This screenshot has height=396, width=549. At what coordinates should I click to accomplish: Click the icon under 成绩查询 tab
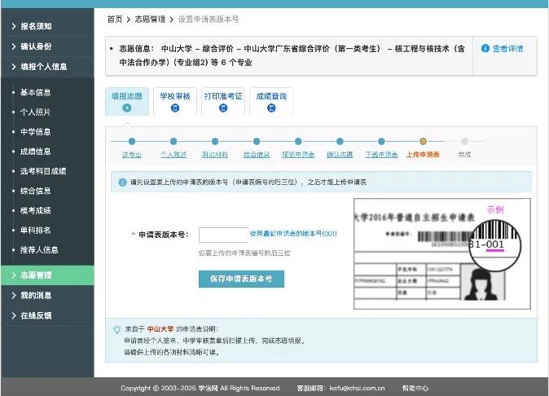click(271, 108)
